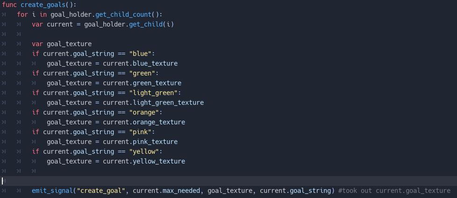Click current.max_needed argument

[x=166, y=191]
